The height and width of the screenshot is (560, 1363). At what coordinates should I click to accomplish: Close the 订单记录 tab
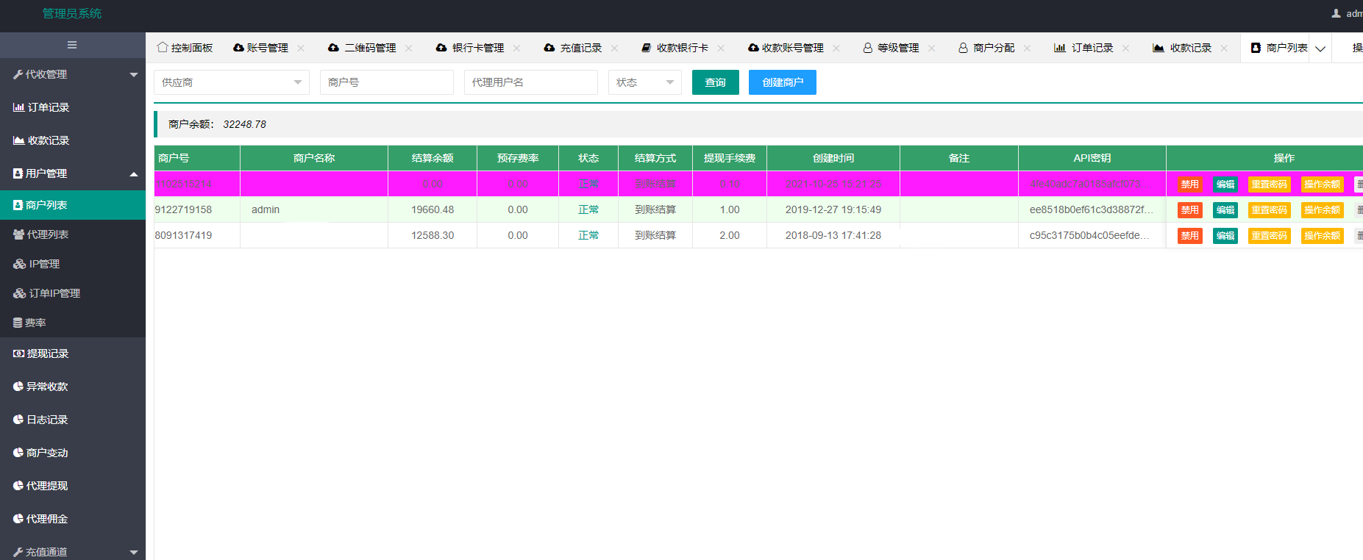(x=1125, y=49)
